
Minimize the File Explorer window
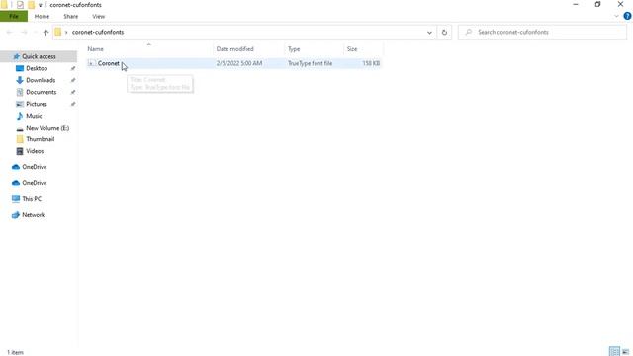click(576, 4)
